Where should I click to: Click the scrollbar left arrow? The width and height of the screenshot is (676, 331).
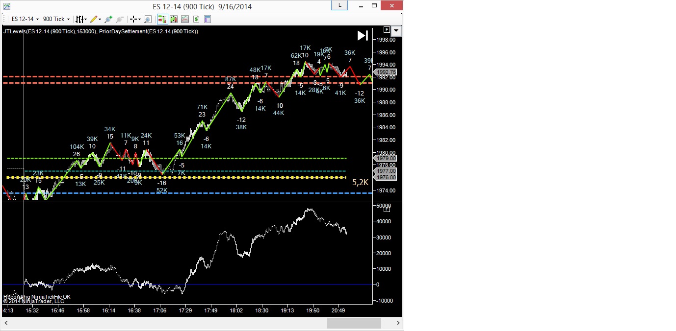point(5,323)
